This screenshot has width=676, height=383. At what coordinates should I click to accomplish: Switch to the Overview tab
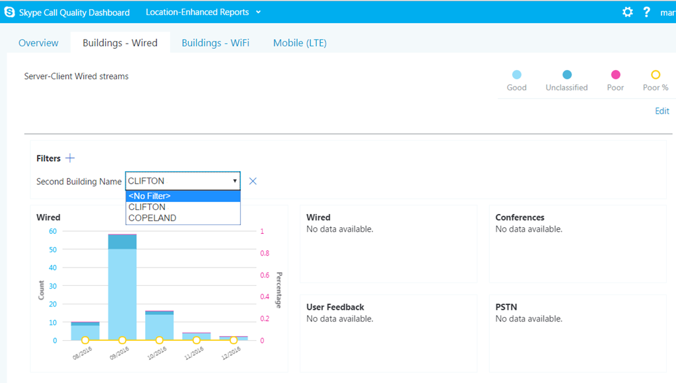tap(38, 43)
